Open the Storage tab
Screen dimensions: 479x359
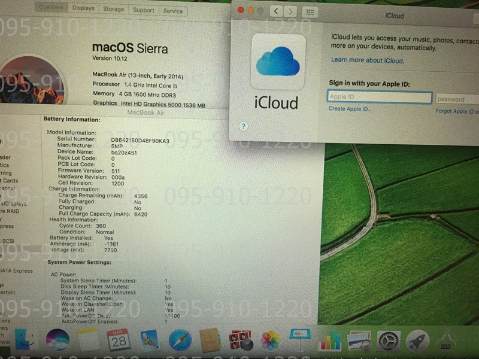point(113,9)
